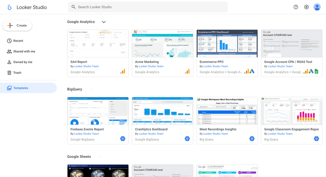
Task: Click the 'Meet Recordings Insights' title
Action: 218,129
